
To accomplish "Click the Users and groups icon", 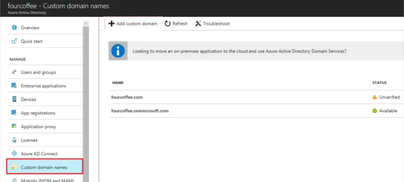I will (14, 72).
